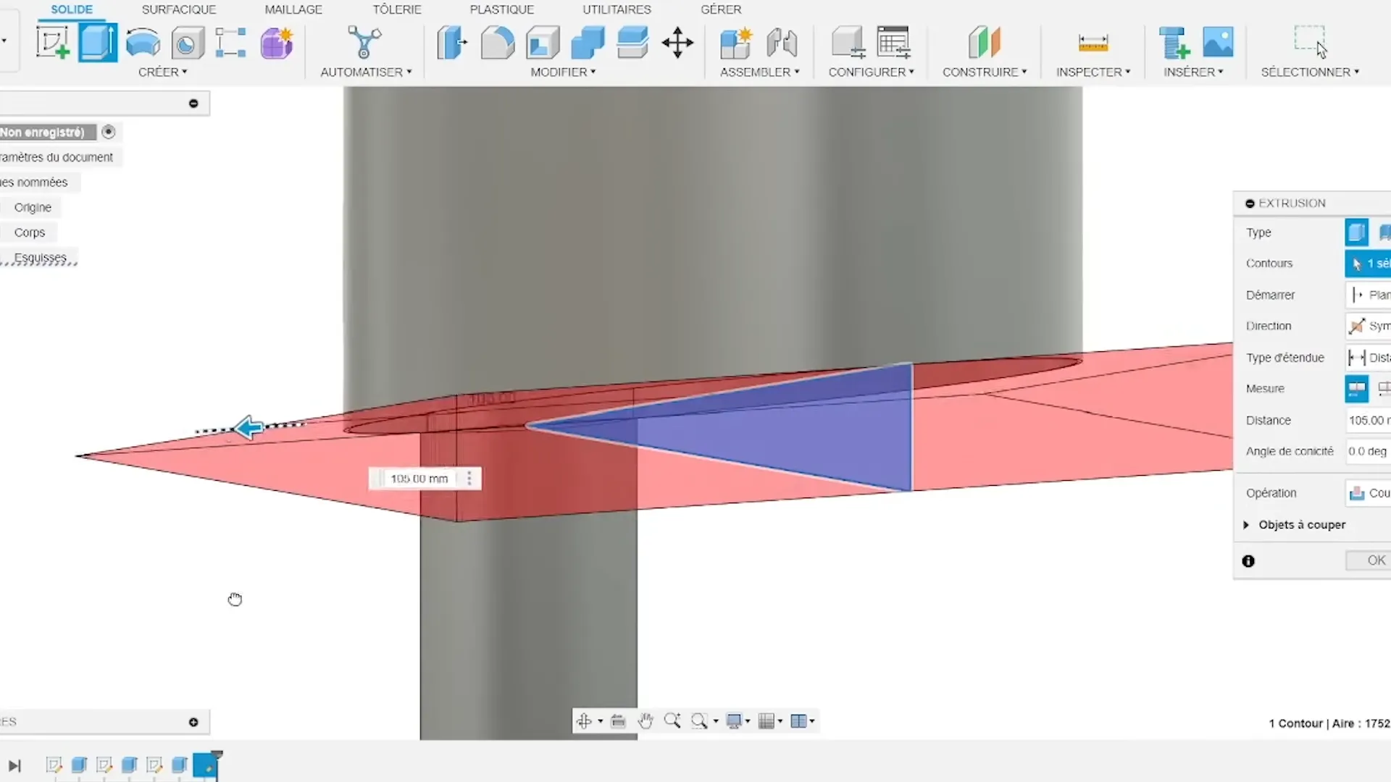The width and height of the screenshot is (1391, 782).
Task: Switch to the MAILLAGE tab
Action: [293, 9]
